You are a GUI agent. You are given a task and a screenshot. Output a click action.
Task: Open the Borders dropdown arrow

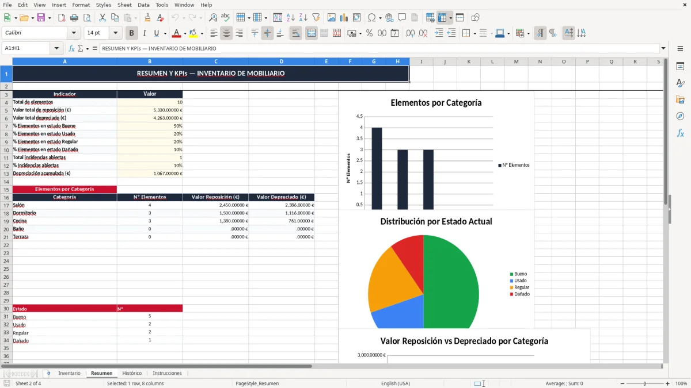pos(474,33)
